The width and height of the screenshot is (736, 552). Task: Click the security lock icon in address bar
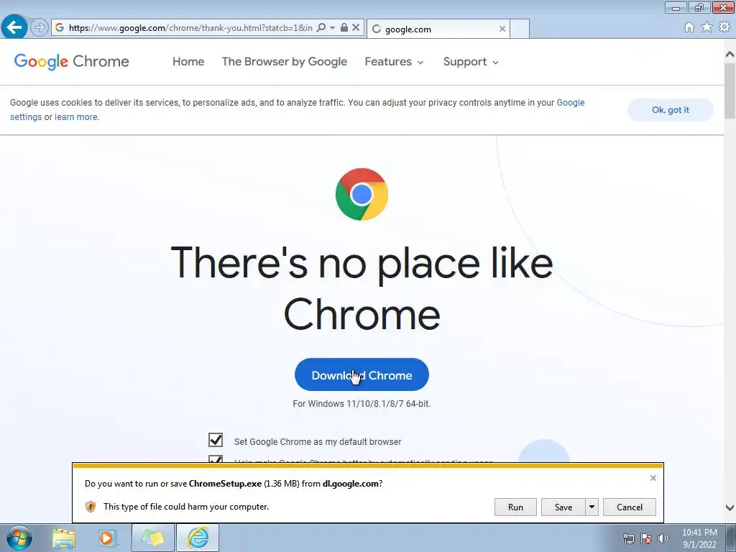[x=344, y=28]
